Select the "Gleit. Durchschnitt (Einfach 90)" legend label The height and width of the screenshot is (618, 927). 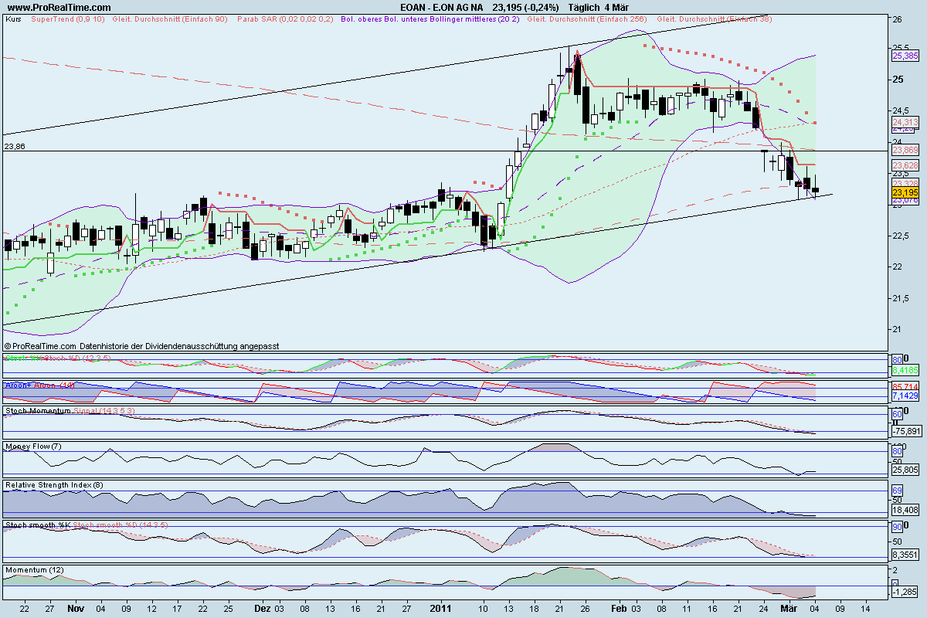170,18
